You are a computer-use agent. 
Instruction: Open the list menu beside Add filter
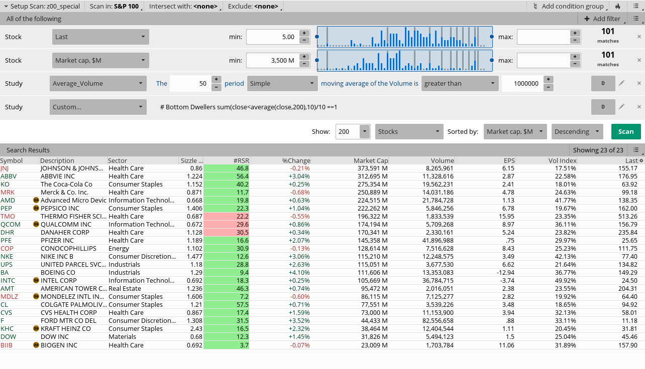click(636, 19)
